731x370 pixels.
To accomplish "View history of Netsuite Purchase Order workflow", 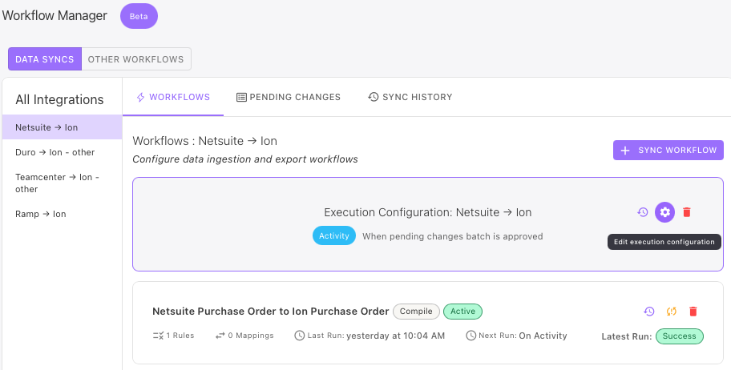I will (649, 312).
